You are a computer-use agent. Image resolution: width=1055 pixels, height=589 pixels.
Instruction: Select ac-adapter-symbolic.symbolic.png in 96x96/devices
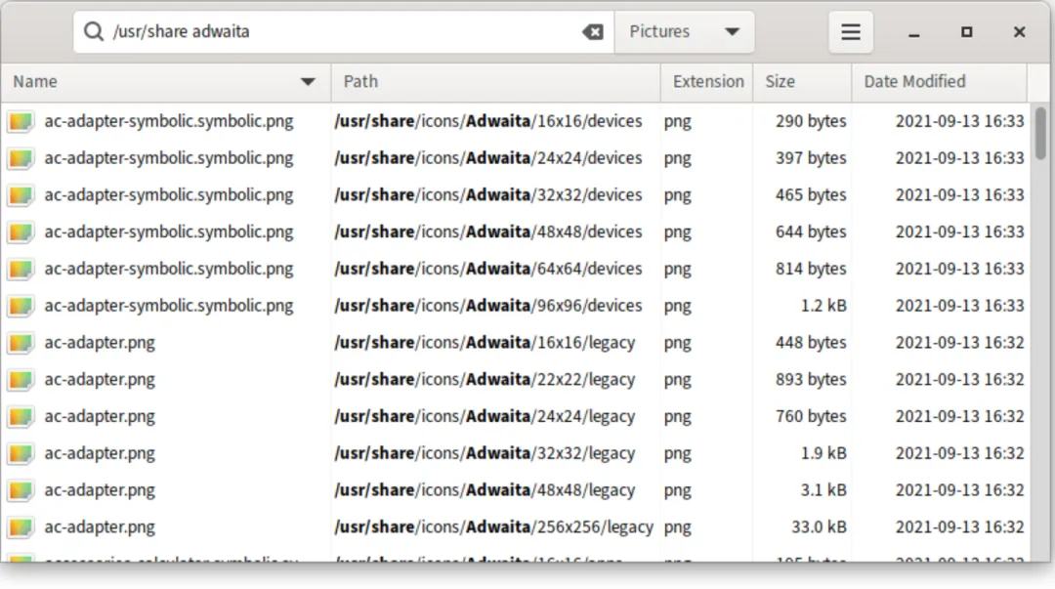tap(169, 306)
